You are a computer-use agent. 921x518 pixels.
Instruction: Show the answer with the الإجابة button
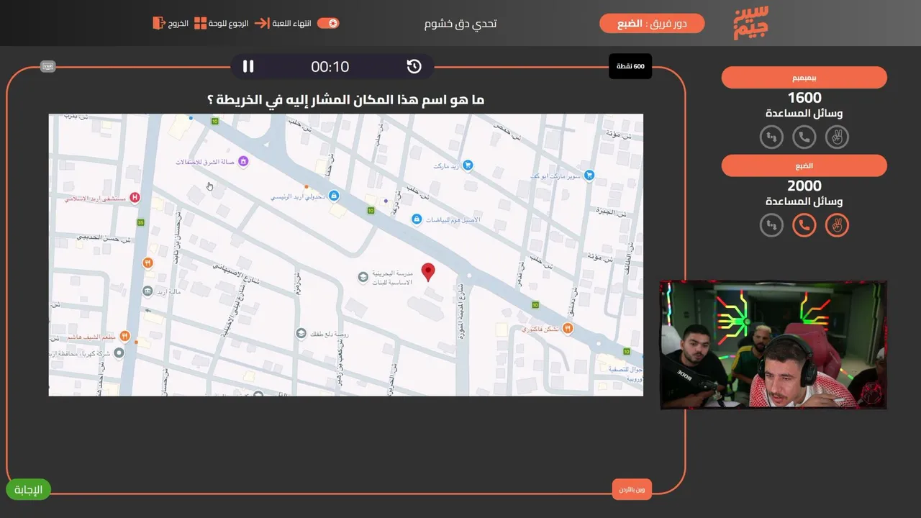[29, 490]
